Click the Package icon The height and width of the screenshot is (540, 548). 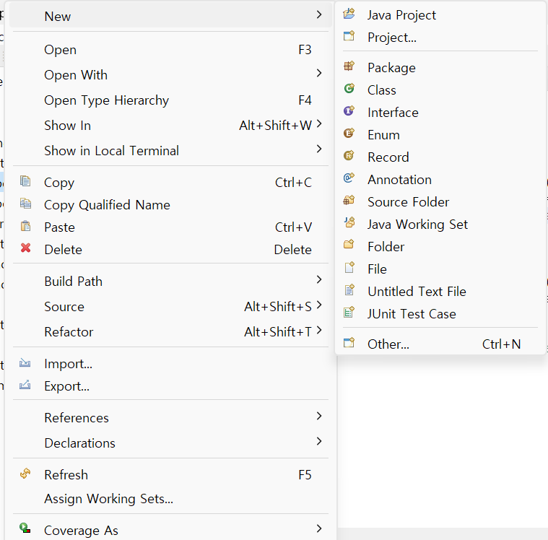pyautogui.click(x=349, y=66)
